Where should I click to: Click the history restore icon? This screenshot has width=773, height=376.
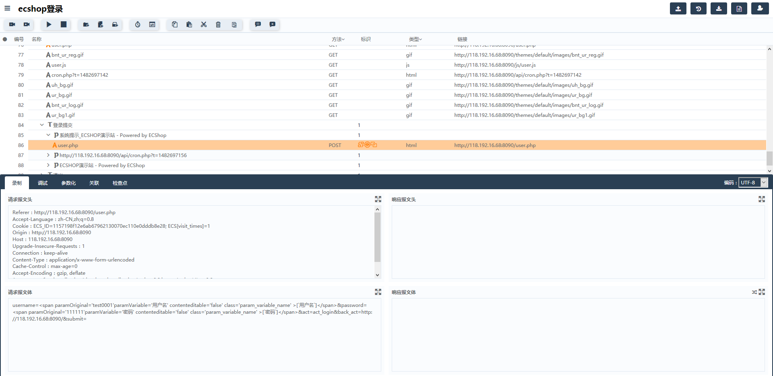click(699, 8)
